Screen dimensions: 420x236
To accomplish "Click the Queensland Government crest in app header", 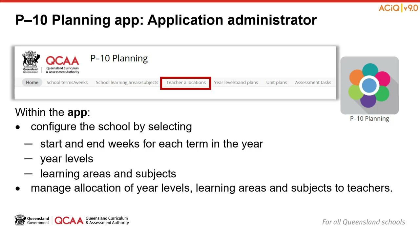I will tap(31, 61).
